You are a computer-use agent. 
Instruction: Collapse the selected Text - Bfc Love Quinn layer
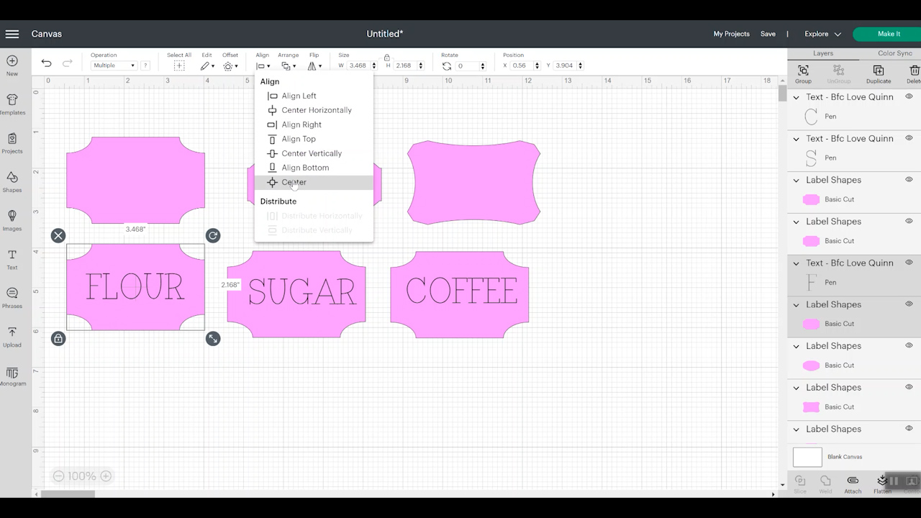pyautogui.click(x=797, y=263)
